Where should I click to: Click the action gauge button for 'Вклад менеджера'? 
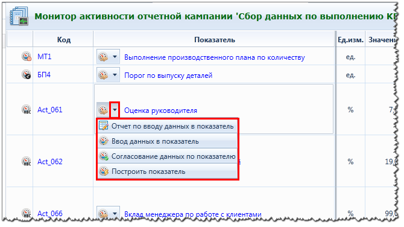pos(103,214)
